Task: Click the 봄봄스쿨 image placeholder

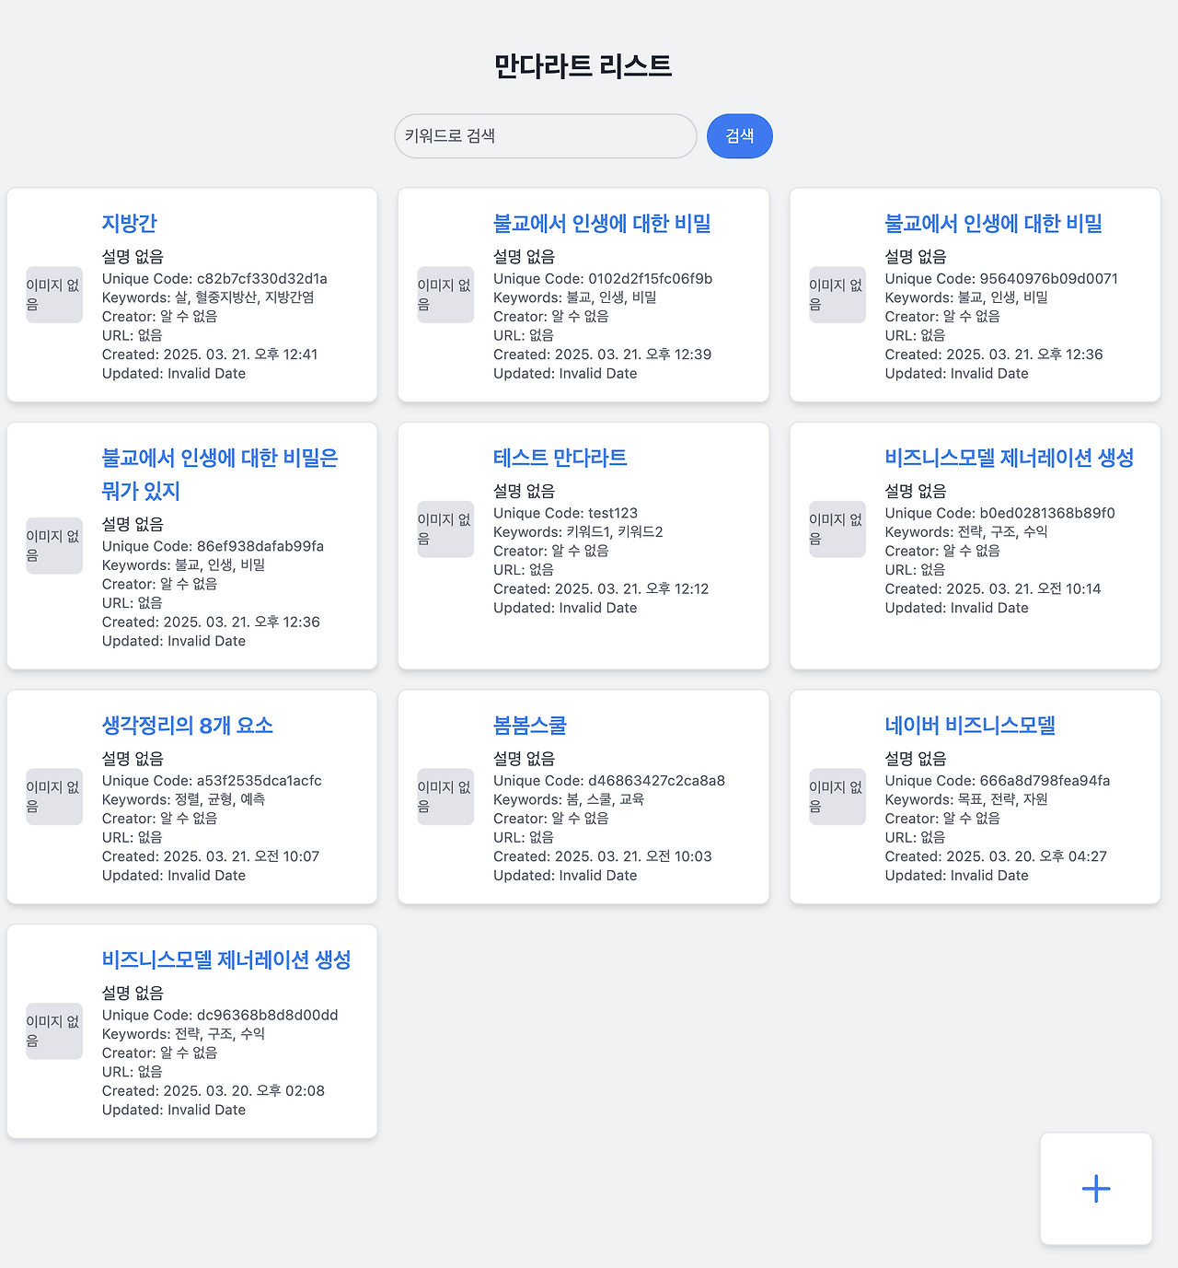Action: (x=445, y=797)
